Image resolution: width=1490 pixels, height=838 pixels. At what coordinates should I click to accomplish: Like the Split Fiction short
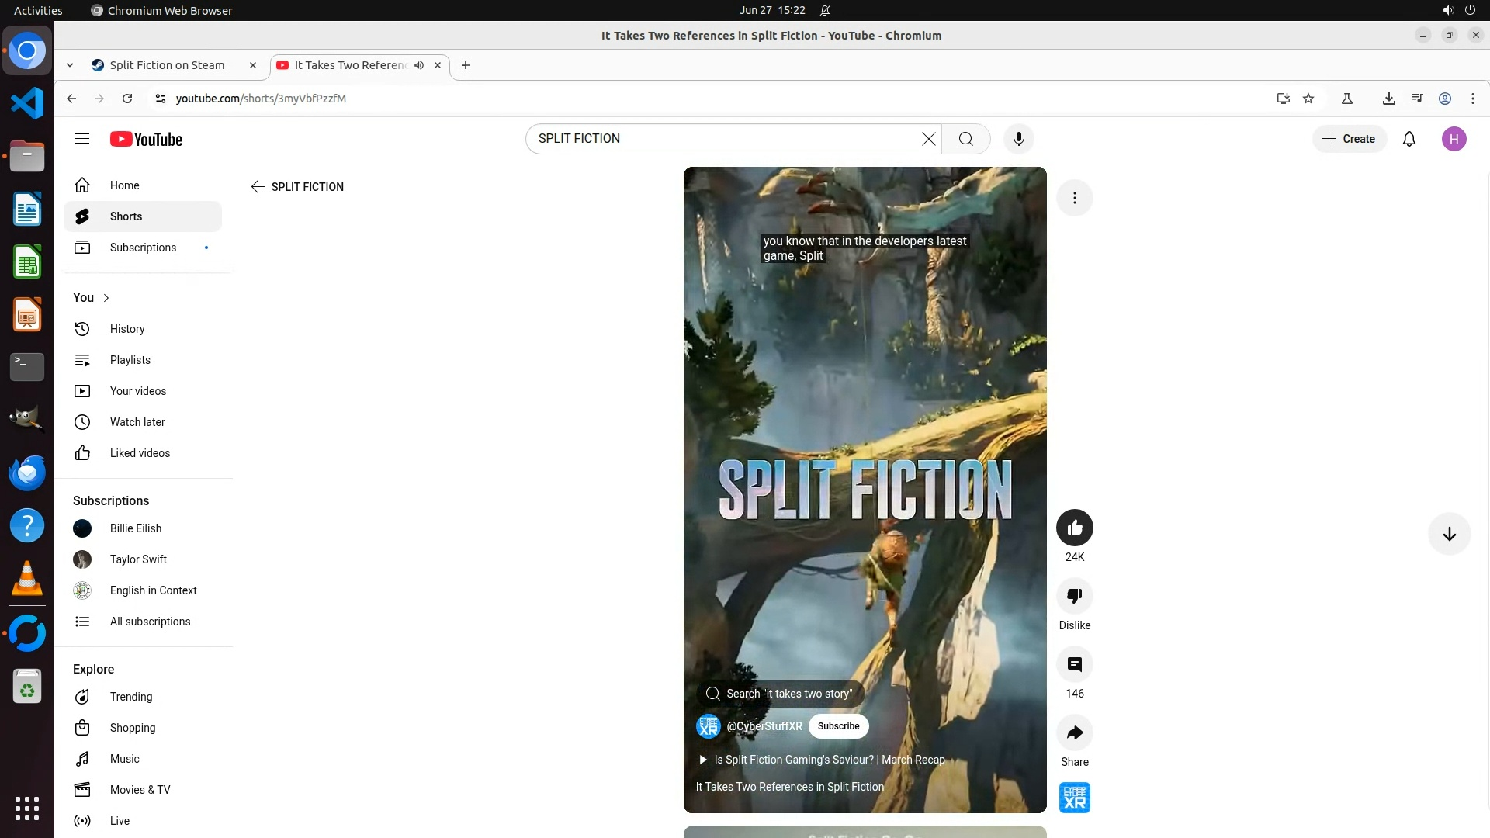(1074, 528)
